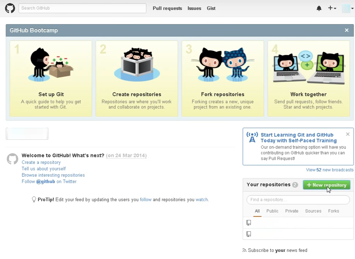The height and width of the screenshot is (259, 355).
Task: Open the follow link in ProTip
Action: pyautogui.click(x=146, y=199)
